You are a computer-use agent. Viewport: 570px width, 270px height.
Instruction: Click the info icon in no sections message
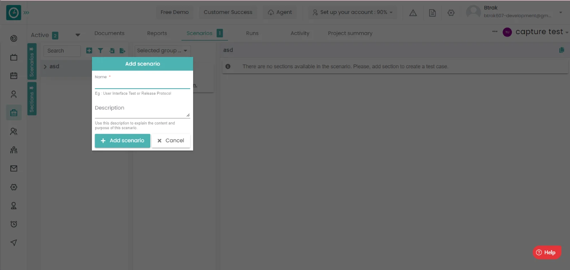228,67
